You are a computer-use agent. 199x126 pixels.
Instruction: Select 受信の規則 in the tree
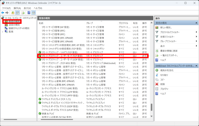(14, 21)
